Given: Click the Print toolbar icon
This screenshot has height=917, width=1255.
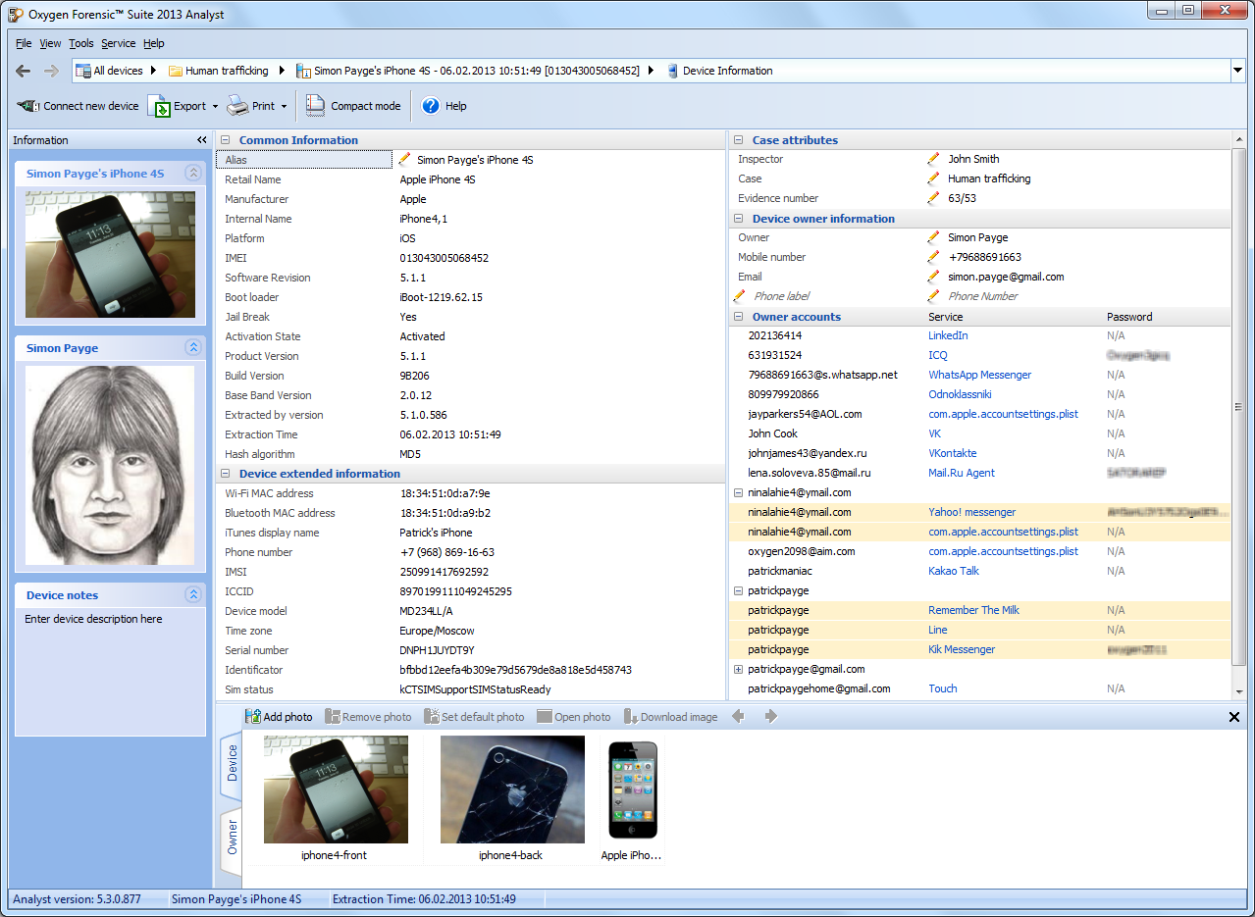Looking at the screenshot, I should tap(237, 106).
